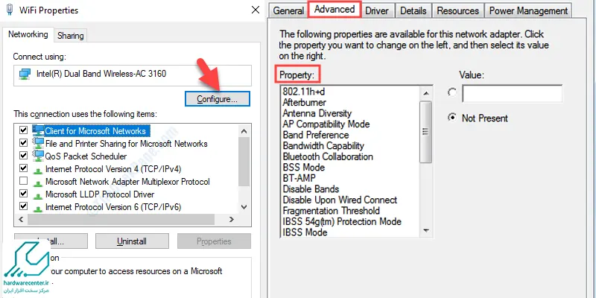Click the Value text input field
Image resolution: width=596 pixels, height=298 pixels.
[x=512, y=94]
